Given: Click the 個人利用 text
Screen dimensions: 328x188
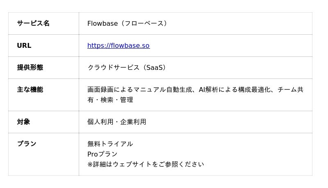Looking at the screenshot, I should pyautogui.click(x=100, y=122).
